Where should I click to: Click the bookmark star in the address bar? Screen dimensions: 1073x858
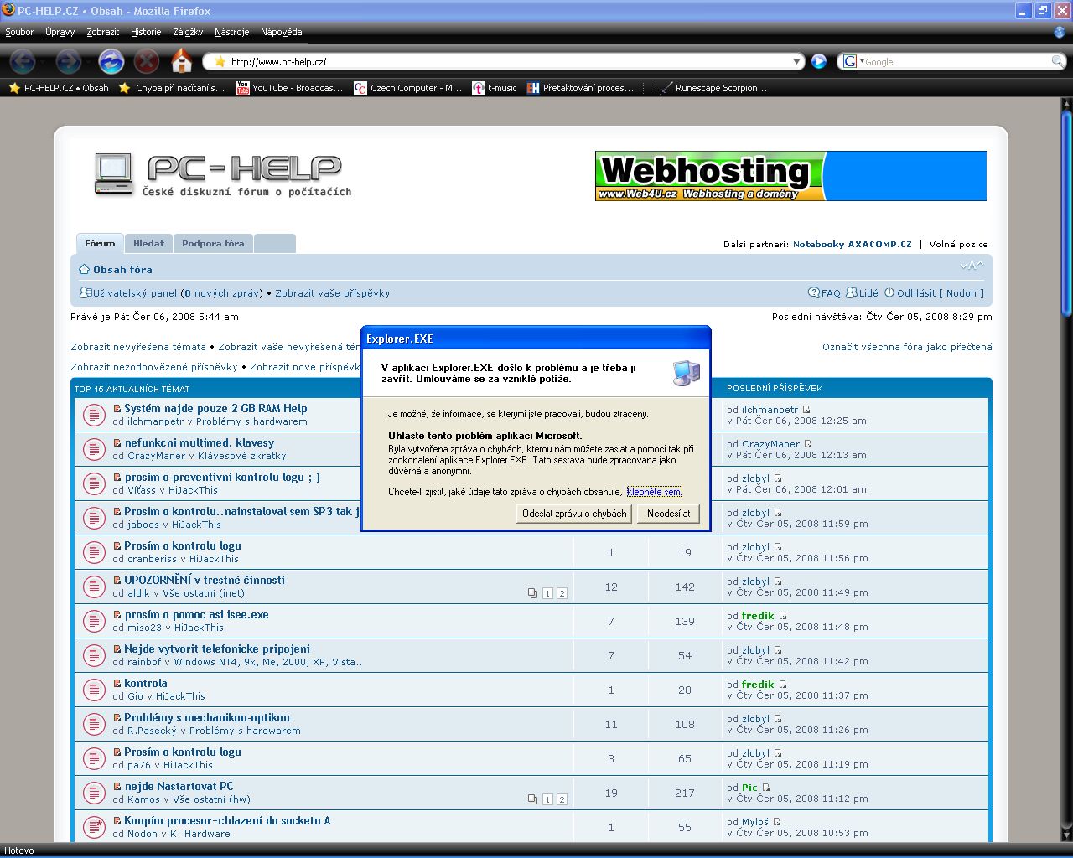(220, 61)
